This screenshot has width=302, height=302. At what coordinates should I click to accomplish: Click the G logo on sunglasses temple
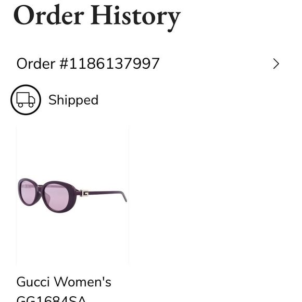[84, 193]
